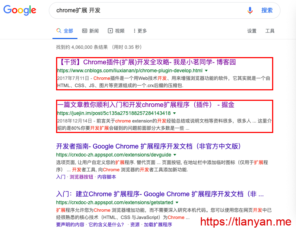Click the 加载扩展程序 sitelink
This screenshot has width=296, height=232.
click(158, 225)
